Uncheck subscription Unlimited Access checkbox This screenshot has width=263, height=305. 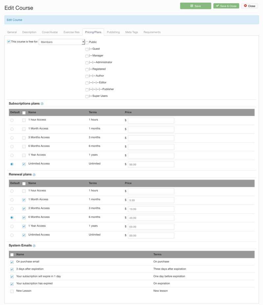[24, 164]
